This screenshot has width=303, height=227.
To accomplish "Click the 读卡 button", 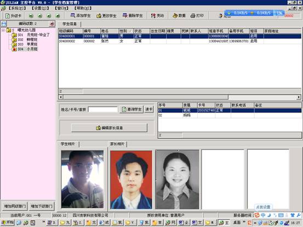I will tap(149, 109).
